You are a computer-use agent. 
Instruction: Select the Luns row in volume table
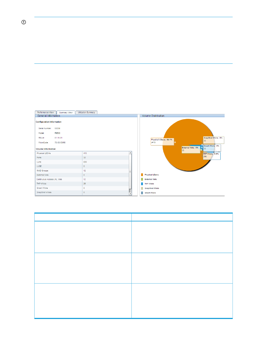point(82,162)
